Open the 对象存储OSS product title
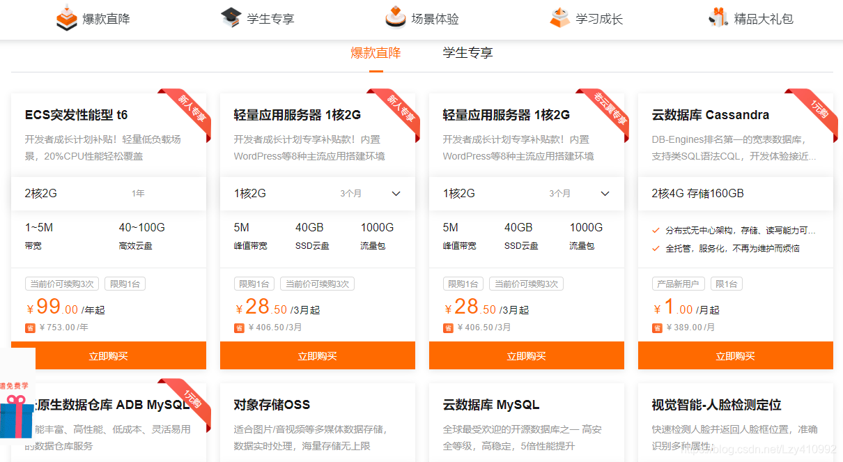The height and width of the screenshot is (462, 843). (x=272, y=405)
